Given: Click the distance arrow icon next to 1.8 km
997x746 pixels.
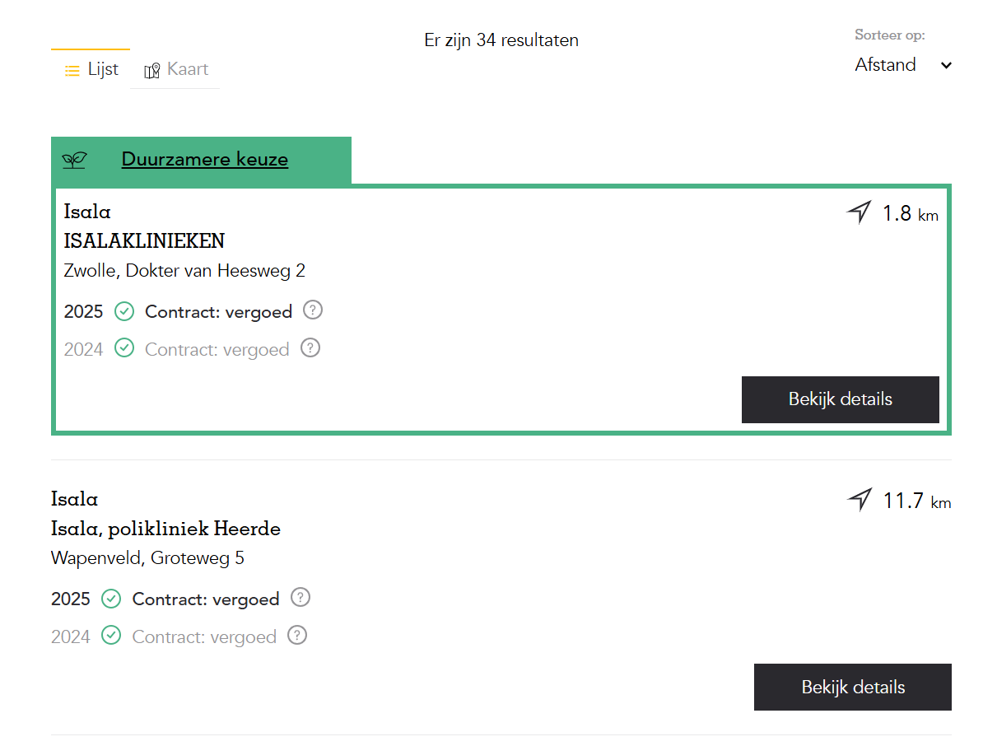Looking at the screenshot, I should [859, 213].
